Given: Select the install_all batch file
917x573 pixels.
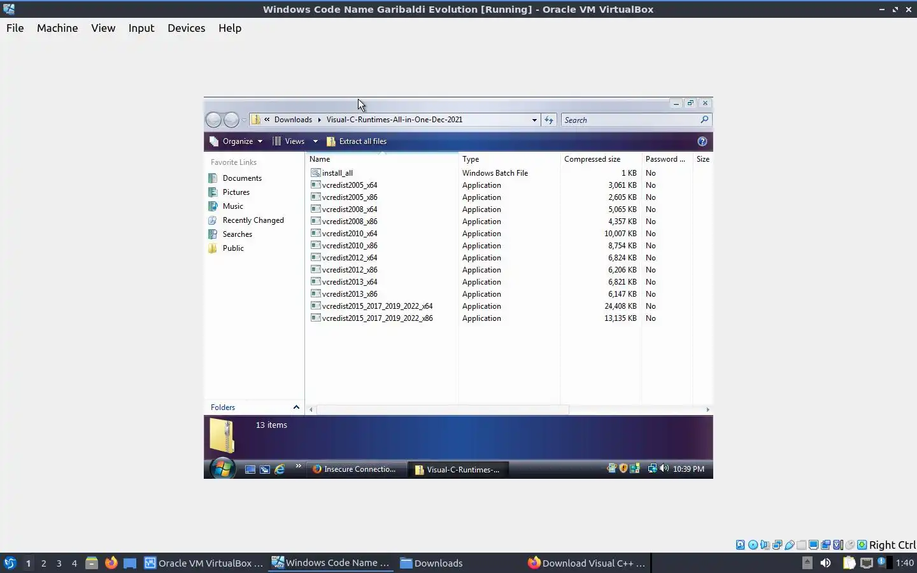Looking at the screenshot, I should coord(332,173).
